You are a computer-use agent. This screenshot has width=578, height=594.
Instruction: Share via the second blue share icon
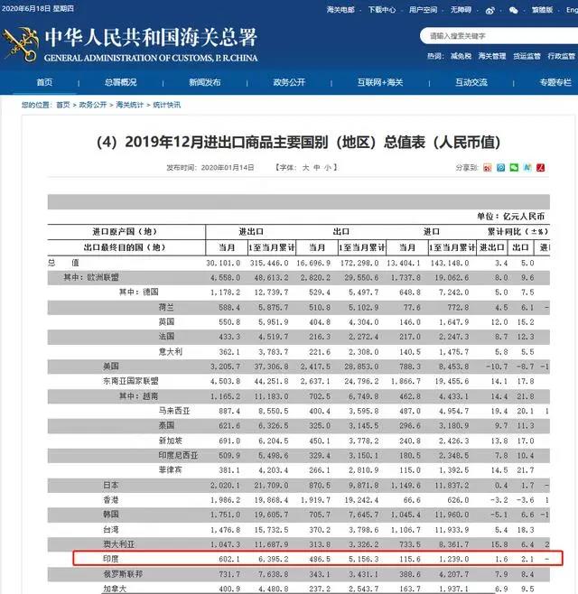[500, 168]
